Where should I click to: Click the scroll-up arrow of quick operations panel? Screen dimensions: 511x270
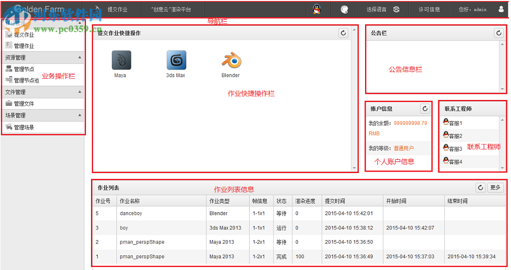(354, 29)
